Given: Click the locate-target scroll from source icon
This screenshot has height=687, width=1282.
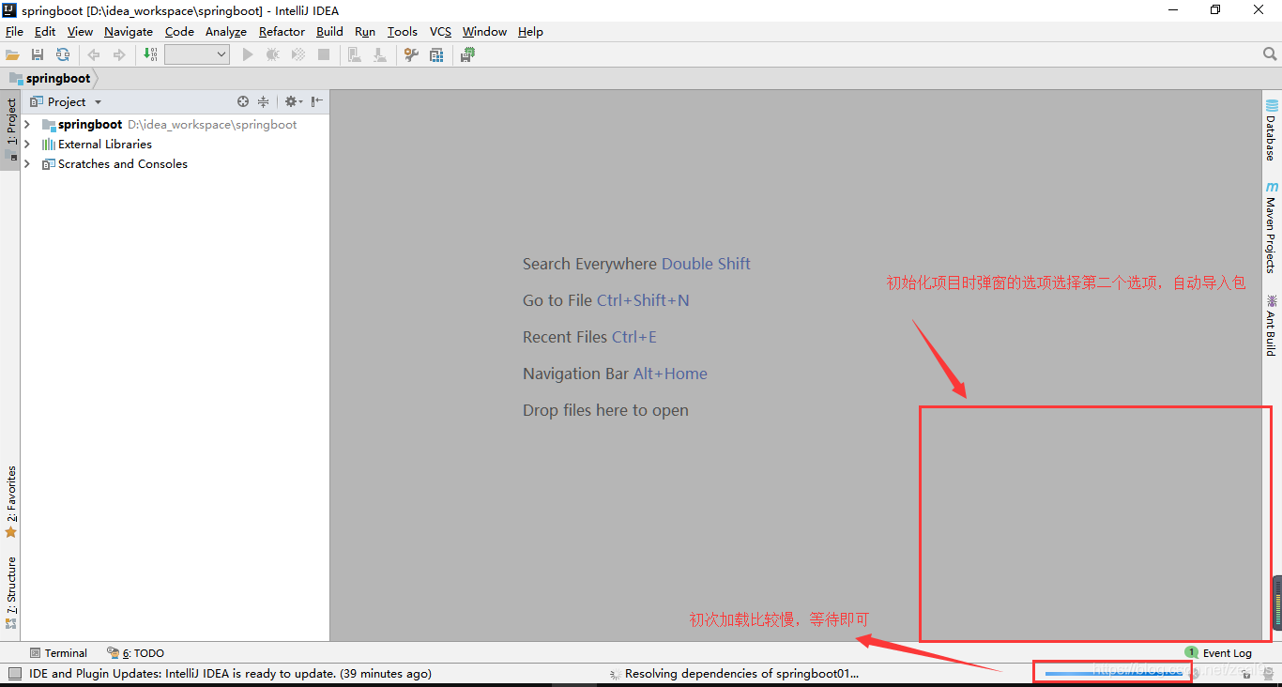Looking at the screenshot, I should coord(243,101).
